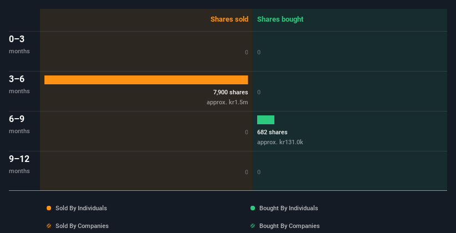Click the 0–3 months row label
Viewport: 456px width, 233px height.
click(19, 44)
